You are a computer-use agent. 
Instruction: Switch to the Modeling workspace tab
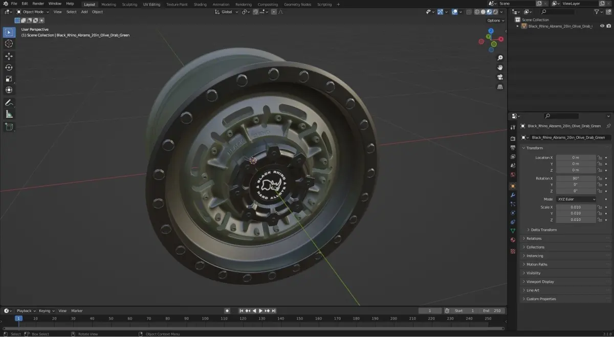point(108,4)
